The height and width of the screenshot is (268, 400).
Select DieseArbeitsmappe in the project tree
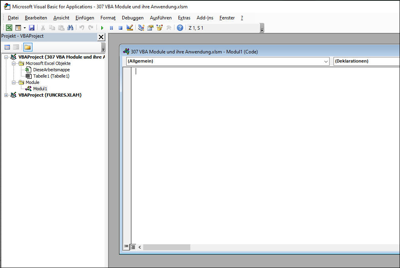51,70
